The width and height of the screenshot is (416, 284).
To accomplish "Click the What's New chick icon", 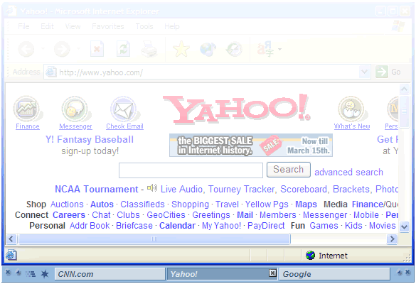I will click(x=351, y=109).
